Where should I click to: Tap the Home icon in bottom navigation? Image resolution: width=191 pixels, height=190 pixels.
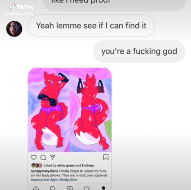pyautogui.click(x=36, y=188)
